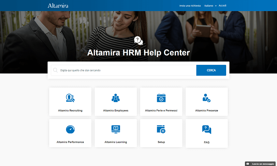Focus the search field 'Digita qui quello che stai cercando'

[x=124, y=70]
